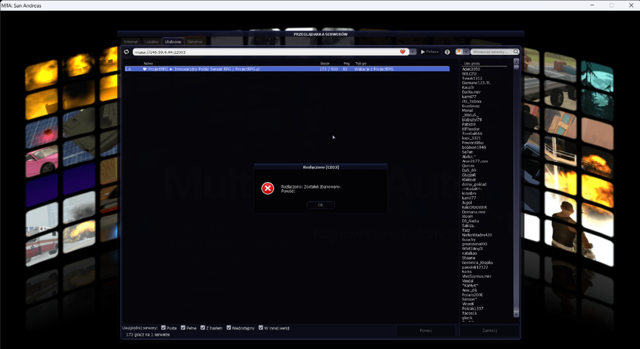This screenshot has width=640, height=349.
Task: Switch to the Internet tab
Action: (x=131, y=42)
